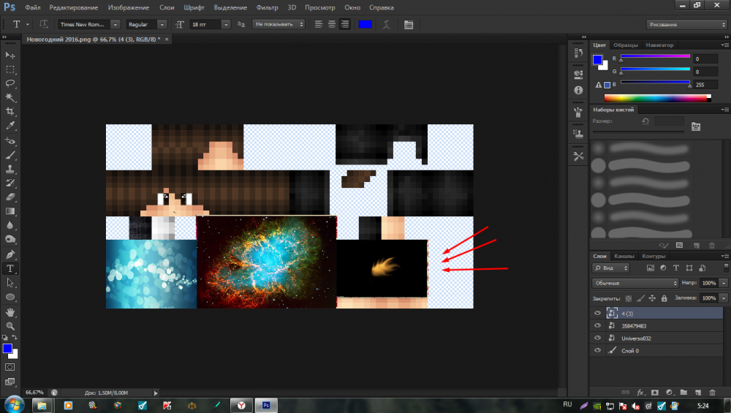Image resolution: width=731 pixels, height=413 pixels.
Task: Switch to the Каналы tab
Action: tap(624, 257)
